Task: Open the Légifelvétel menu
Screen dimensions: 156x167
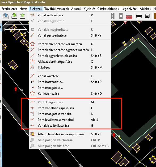Action: (129, 9)
